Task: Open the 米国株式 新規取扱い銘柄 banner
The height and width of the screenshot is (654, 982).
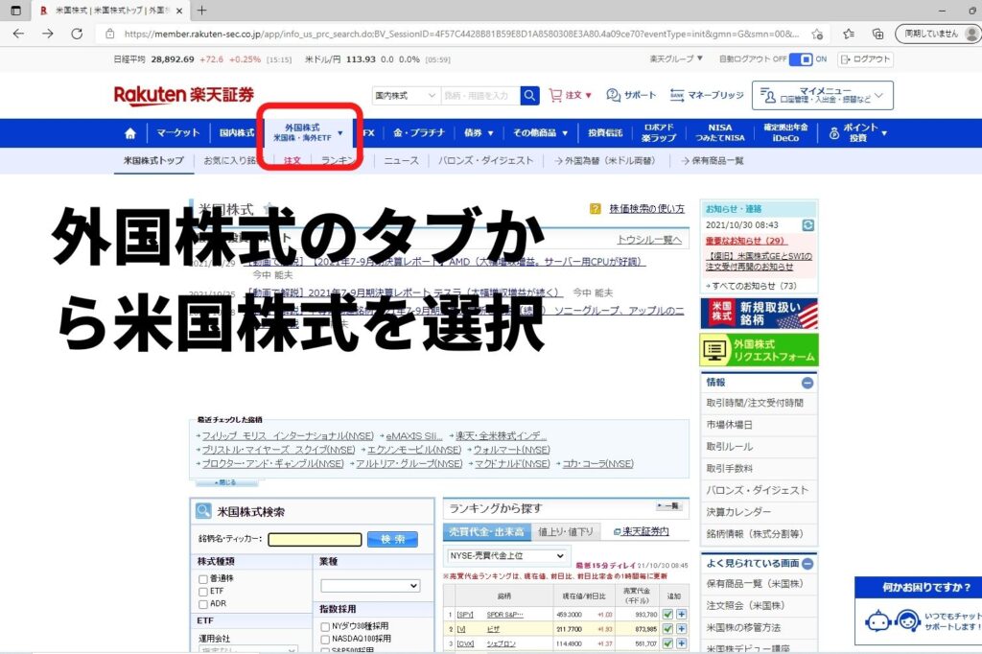Action: tap(760, 314)
